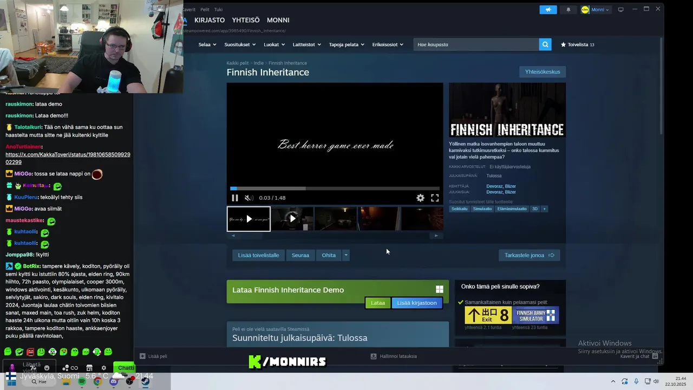Select the Simulaatio tag

[x=482, y=209]
